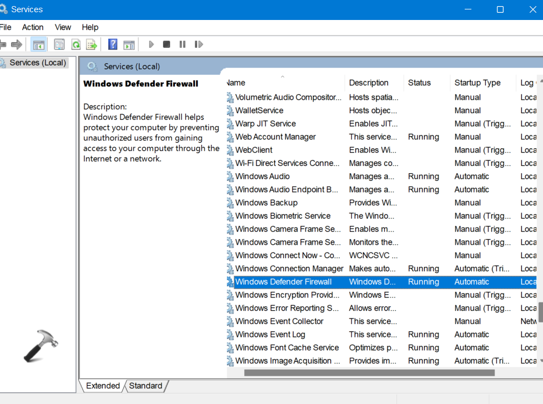Open the Help menu
The width and height of the screenshot is (543, 404).
tap(90, 27)
